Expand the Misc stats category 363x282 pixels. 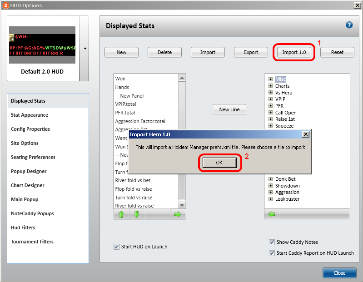[x=270, y=79]
